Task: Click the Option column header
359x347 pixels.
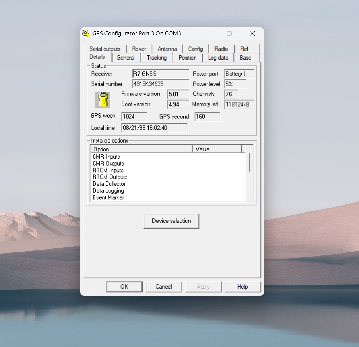Action: coord(141,149)
